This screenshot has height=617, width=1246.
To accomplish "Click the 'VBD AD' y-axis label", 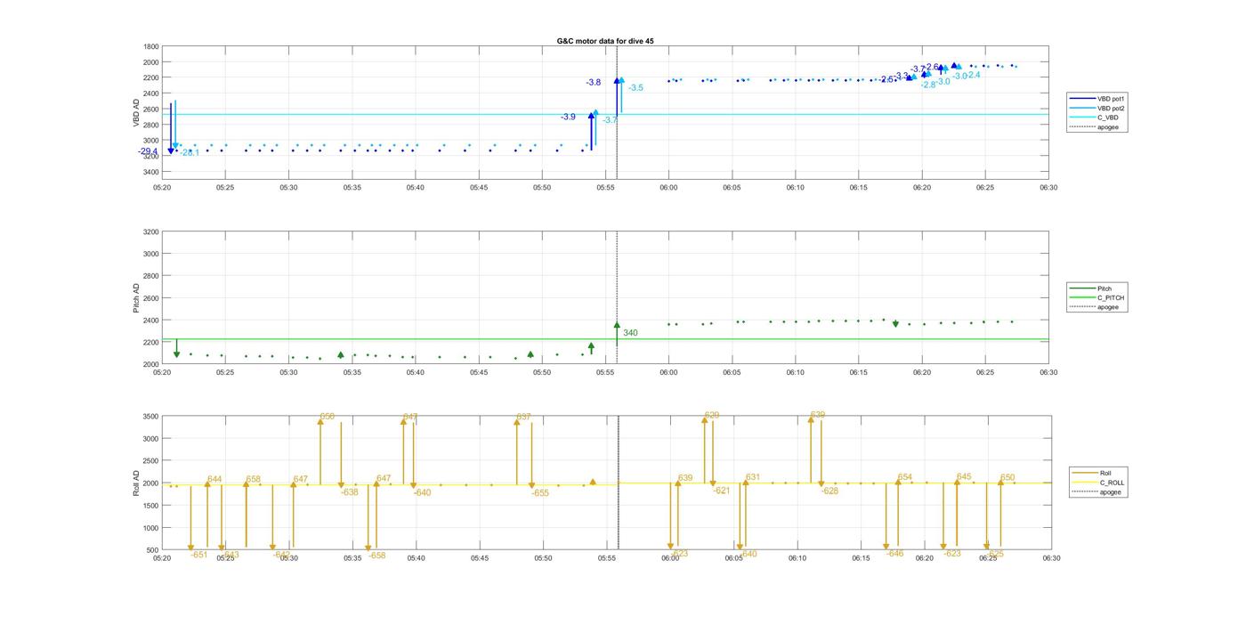I will tap(136, 111).
